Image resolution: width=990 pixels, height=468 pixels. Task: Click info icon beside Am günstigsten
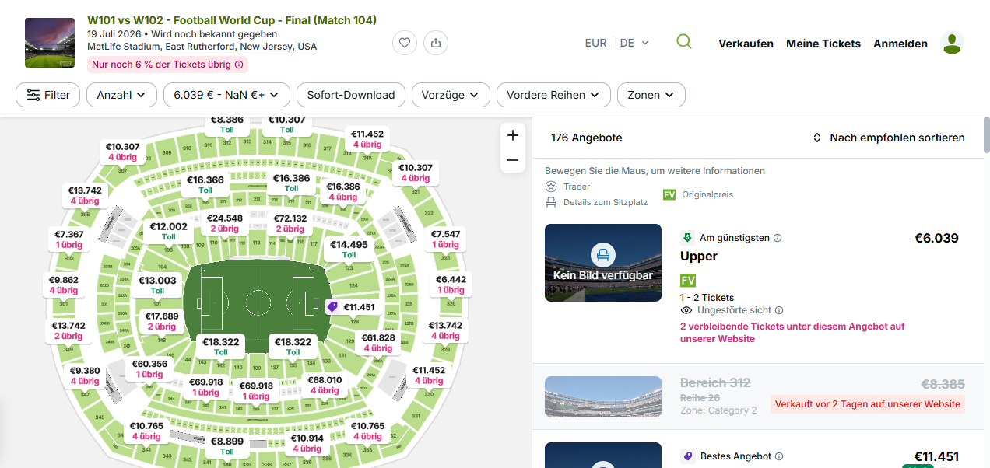[778, 238]
